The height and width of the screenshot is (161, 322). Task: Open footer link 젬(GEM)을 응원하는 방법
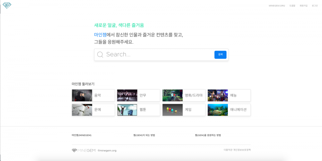208,135
